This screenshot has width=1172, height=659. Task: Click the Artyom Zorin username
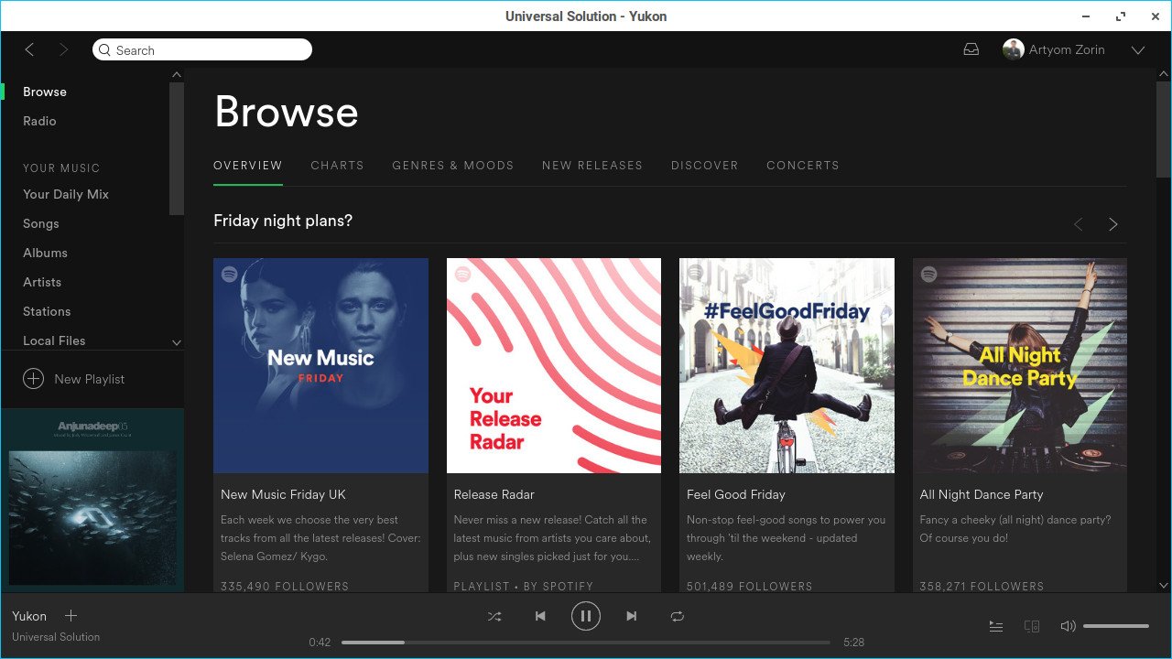click(x=1067, y=49)
